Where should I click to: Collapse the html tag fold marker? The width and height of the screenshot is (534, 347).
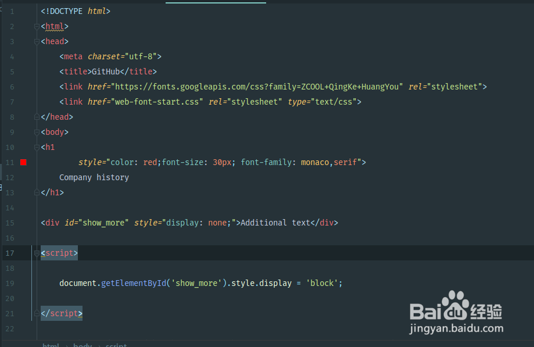point(37,27)
